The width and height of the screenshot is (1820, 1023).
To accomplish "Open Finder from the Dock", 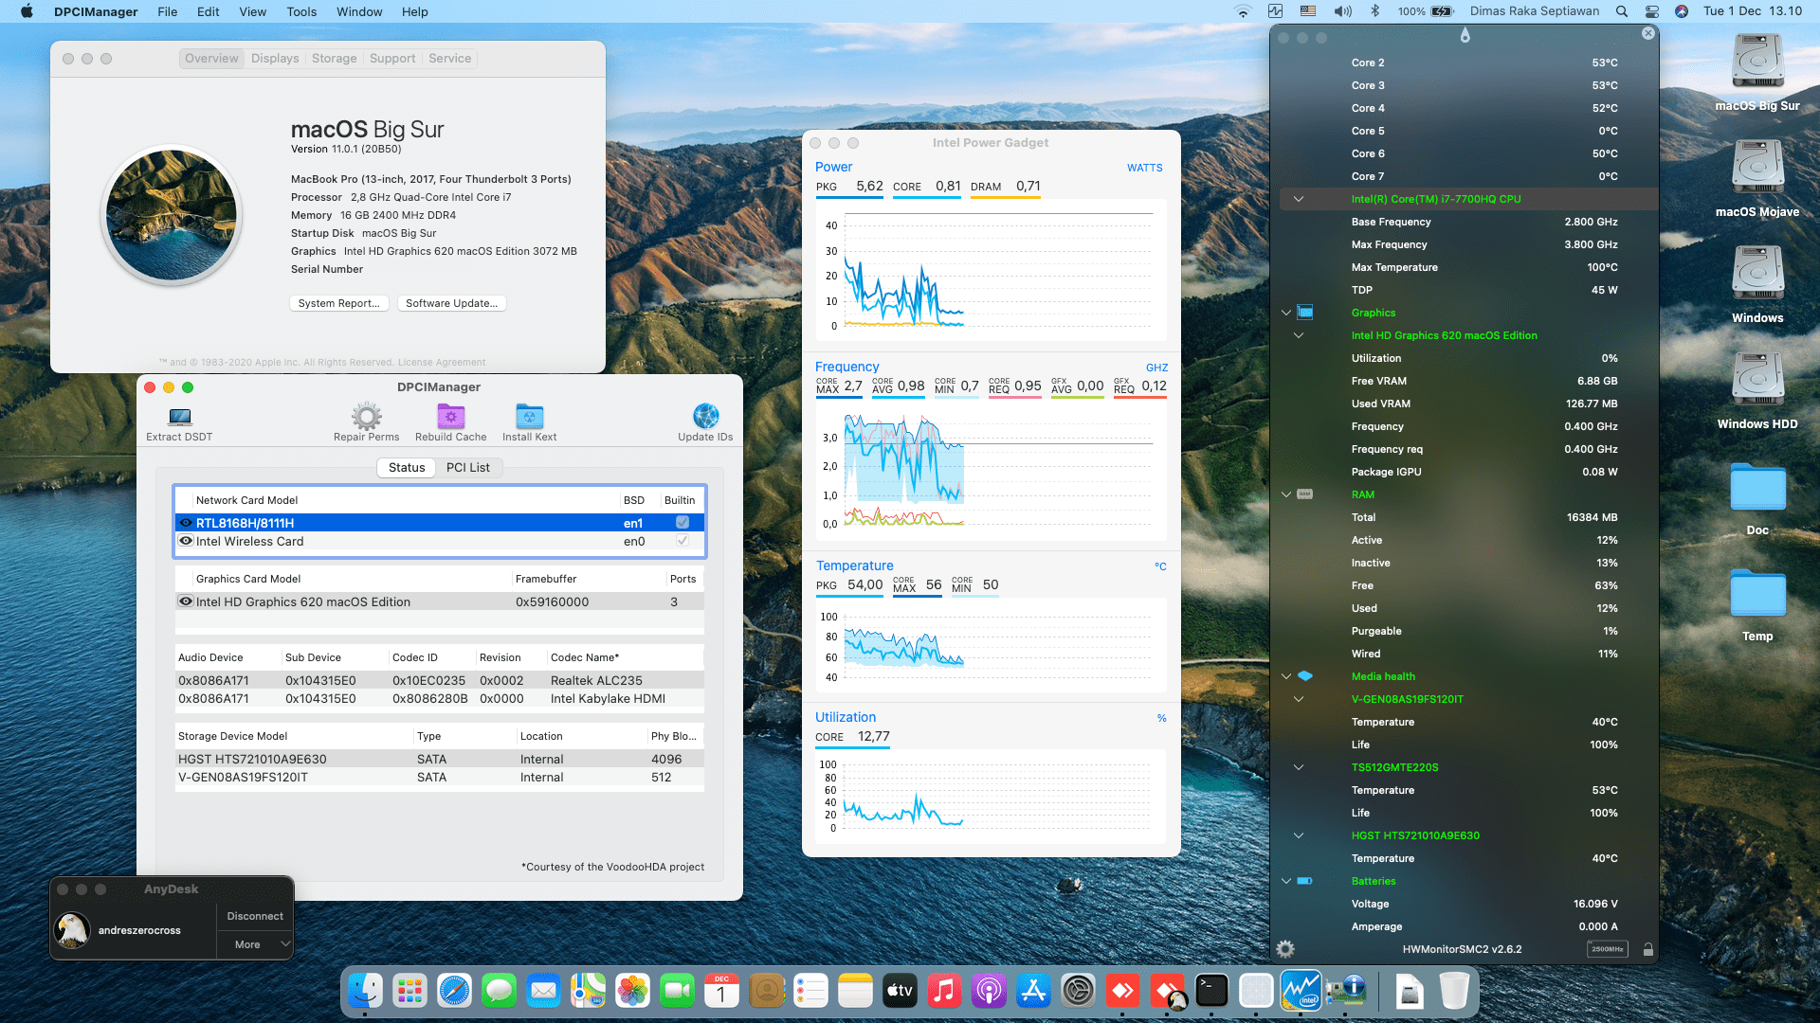I will [x=365, y=991].
